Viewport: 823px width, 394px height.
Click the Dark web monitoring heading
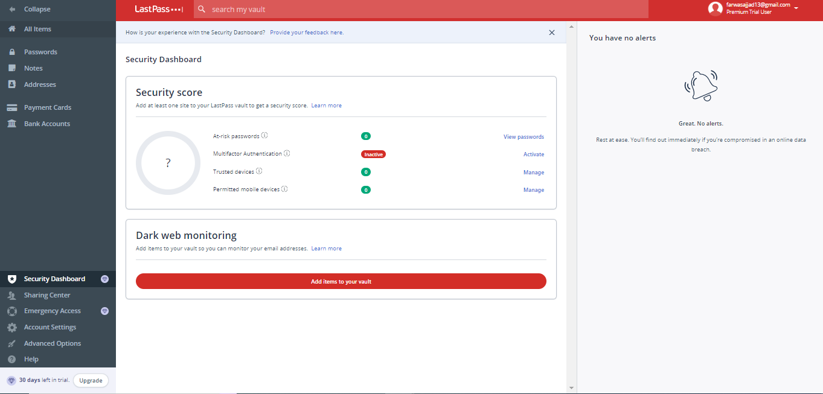pyautogui.click(x=186, y=235)
